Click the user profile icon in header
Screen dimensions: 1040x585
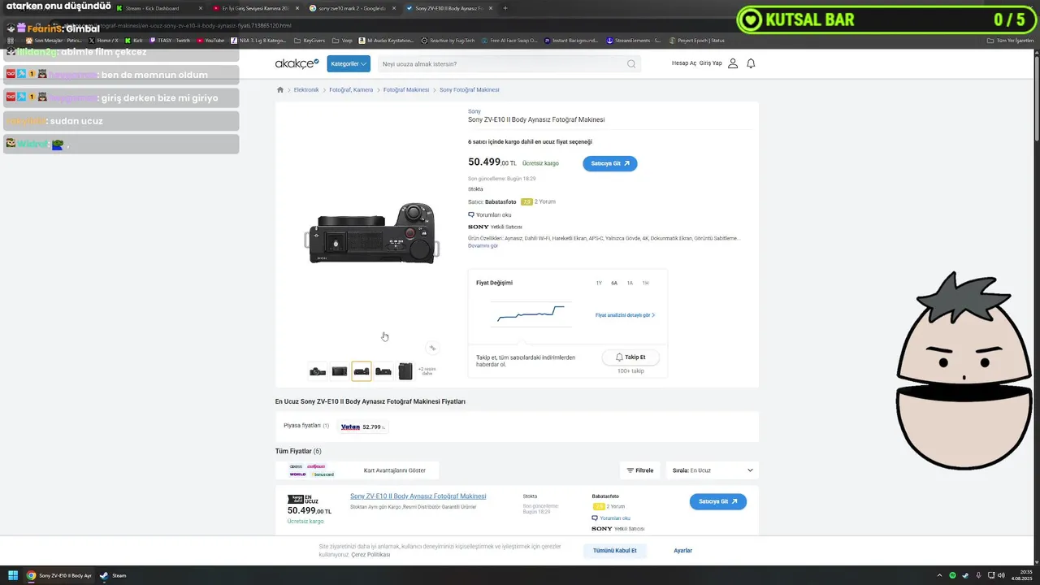click(733, 63)
